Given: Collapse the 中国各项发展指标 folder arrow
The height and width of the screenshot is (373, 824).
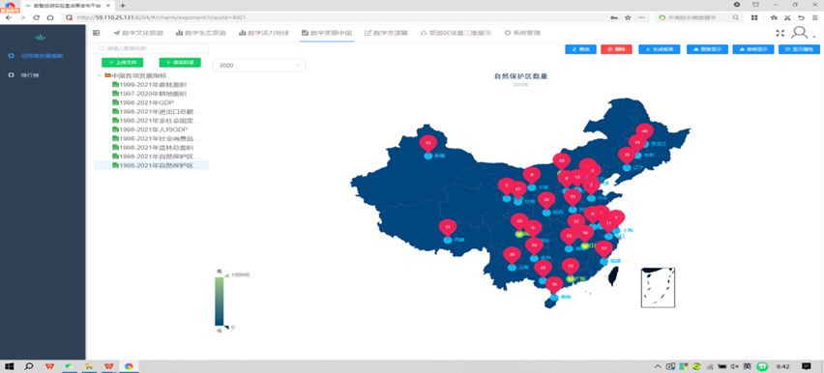Looking at the screenshot, I should click(x=100, y=75).
